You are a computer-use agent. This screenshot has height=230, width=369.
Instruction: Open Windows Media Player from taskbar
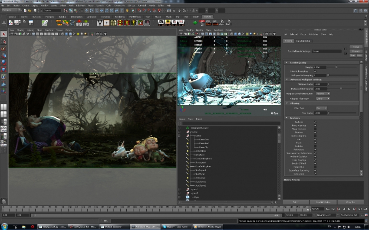pyautogui.click(x=208, y=227)
